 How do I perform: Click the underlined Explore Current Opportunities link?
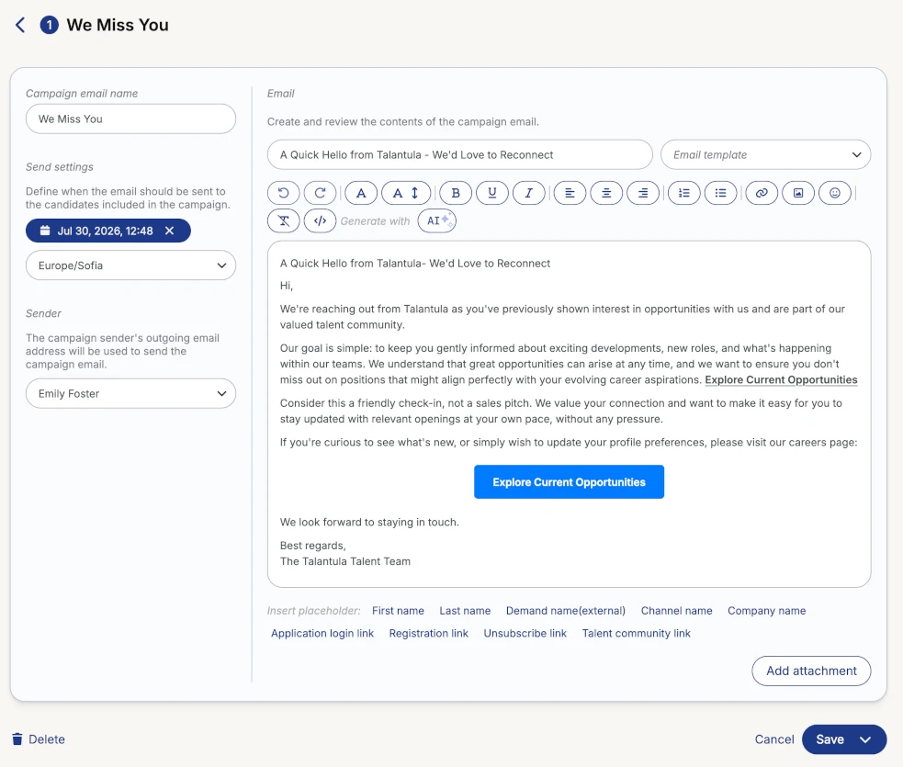click(781, 380)
